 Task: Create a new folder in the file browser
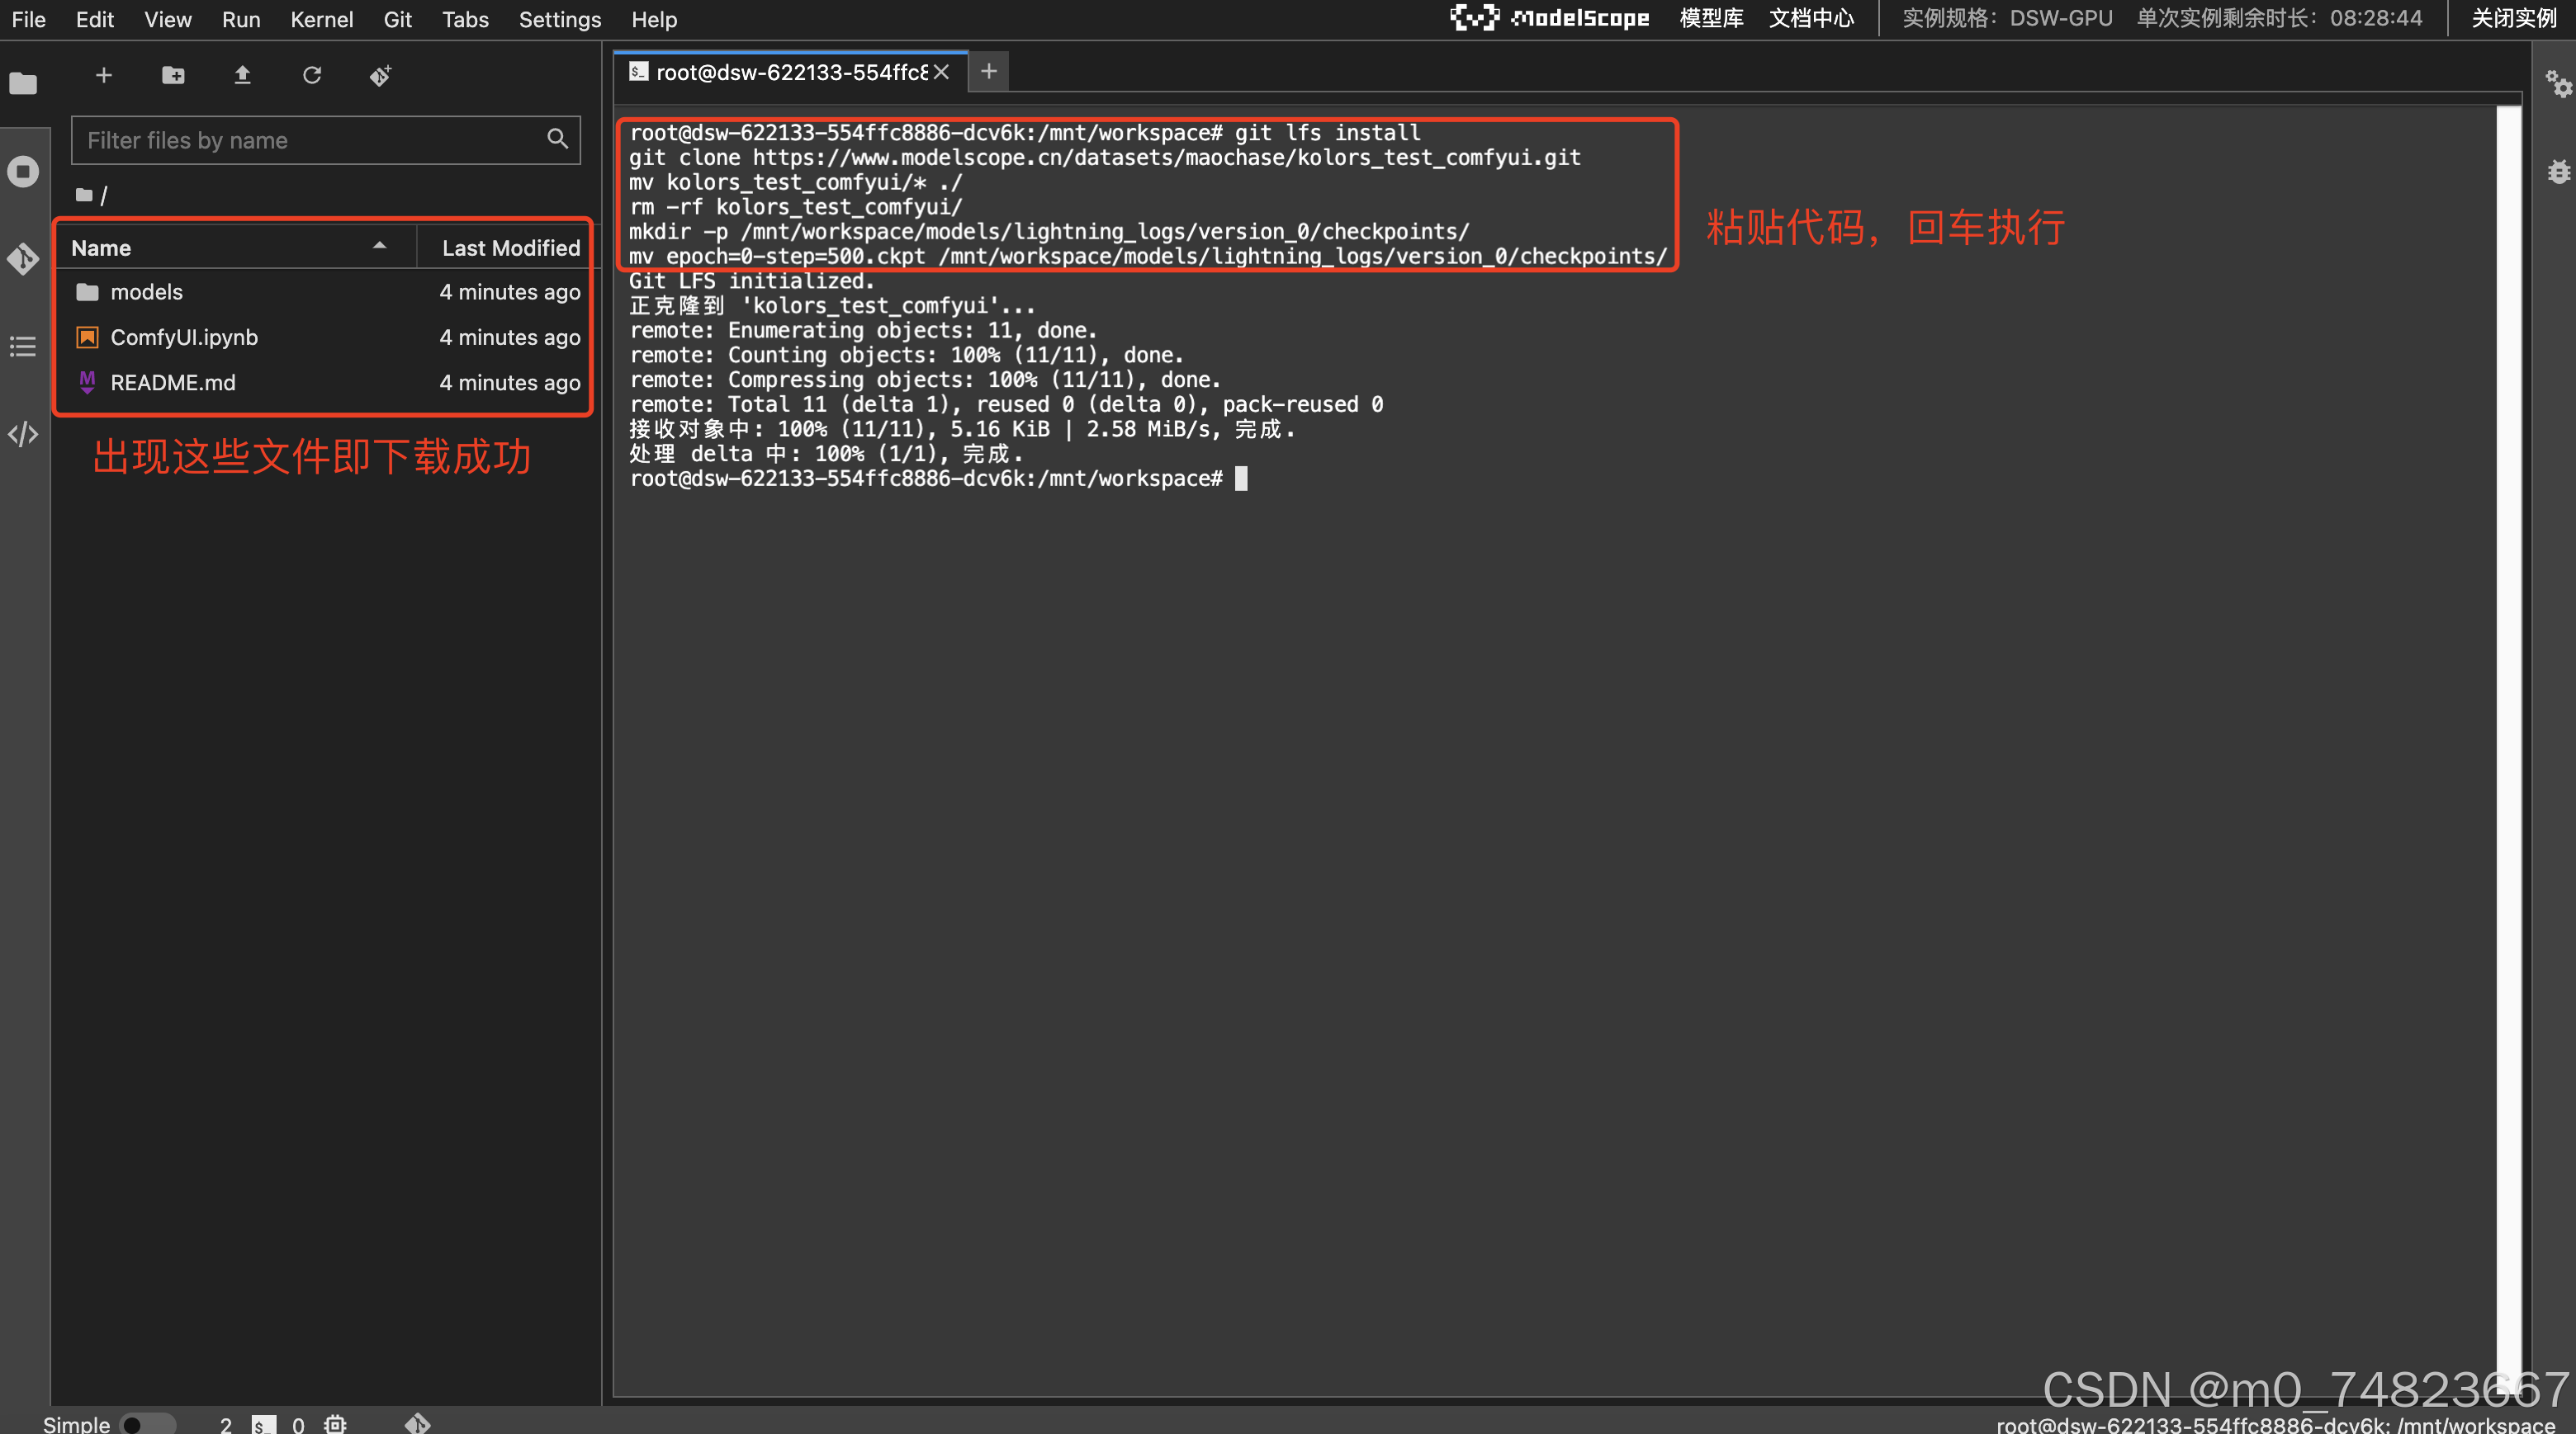(173, 75)
